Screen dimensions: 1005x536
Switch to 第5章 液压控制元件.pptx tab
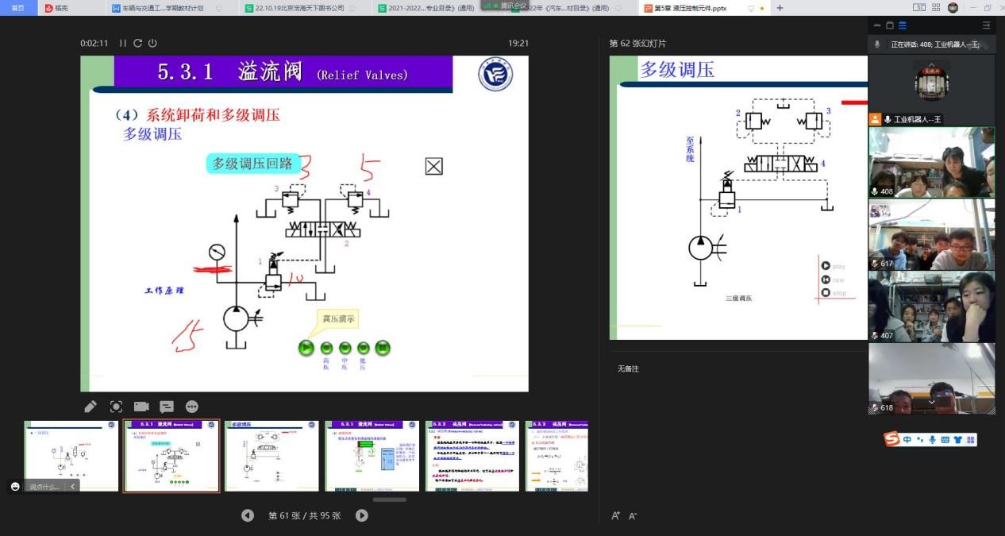tap(703, 8)
